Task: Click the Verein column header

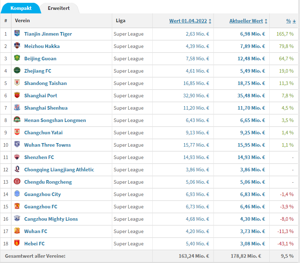Action: point(23,20)
